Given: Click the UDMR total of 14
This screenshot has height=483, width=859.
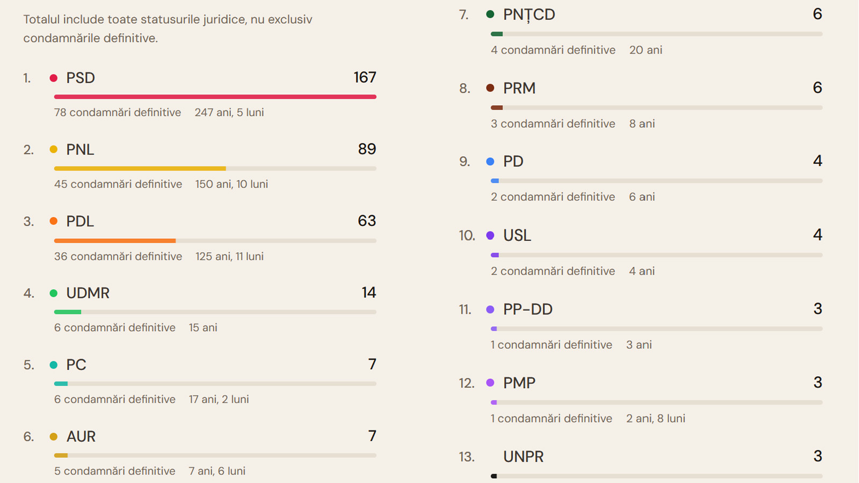Looking at the screenshot, I should 369,292.
